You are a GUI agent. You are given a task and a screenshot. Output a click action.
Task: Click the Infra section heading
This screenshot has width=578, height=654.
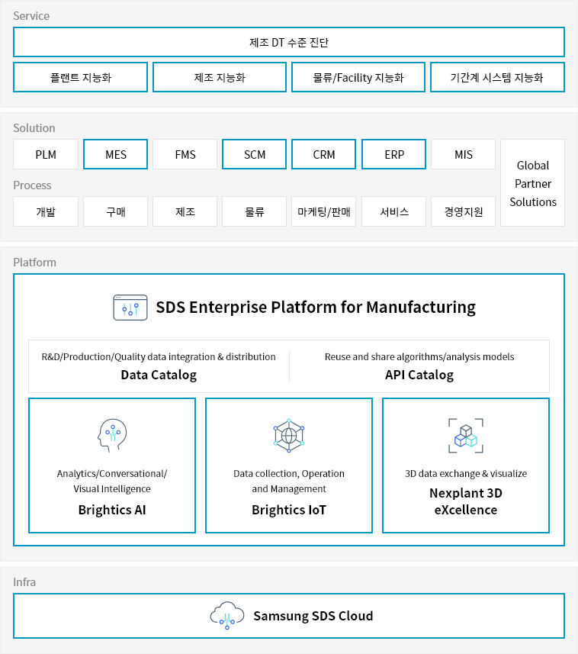(24, 582)
